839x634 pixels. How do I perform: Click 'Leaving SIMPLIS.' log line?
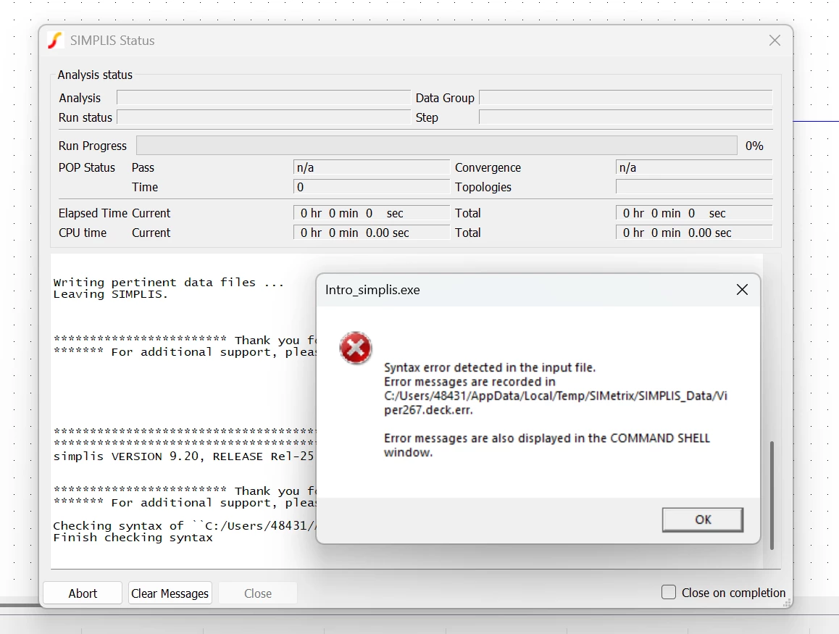click(x=110, y=294)
